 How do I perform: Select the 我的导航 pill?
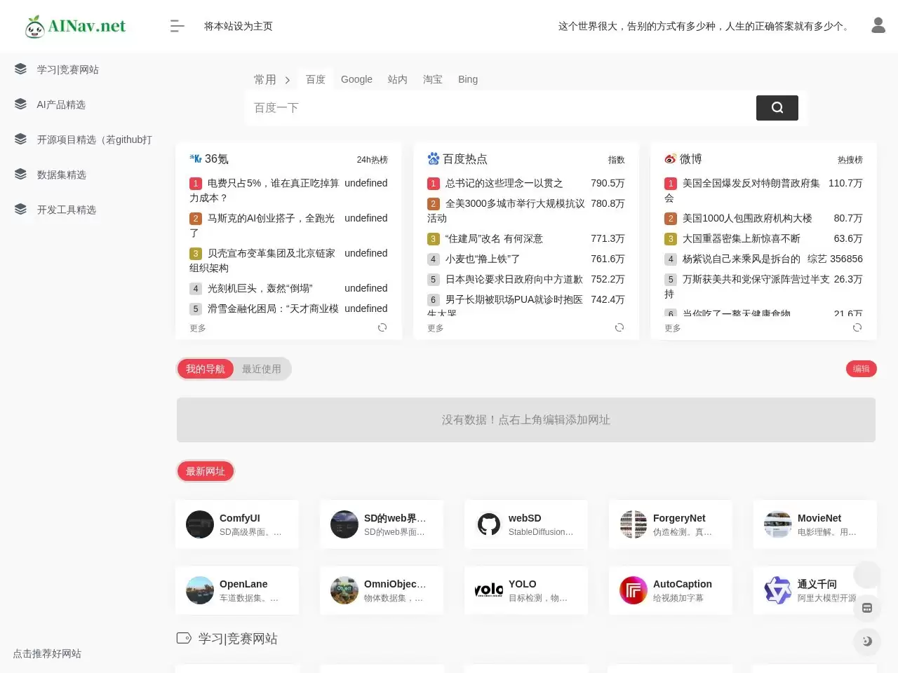[x=205, y=369]
